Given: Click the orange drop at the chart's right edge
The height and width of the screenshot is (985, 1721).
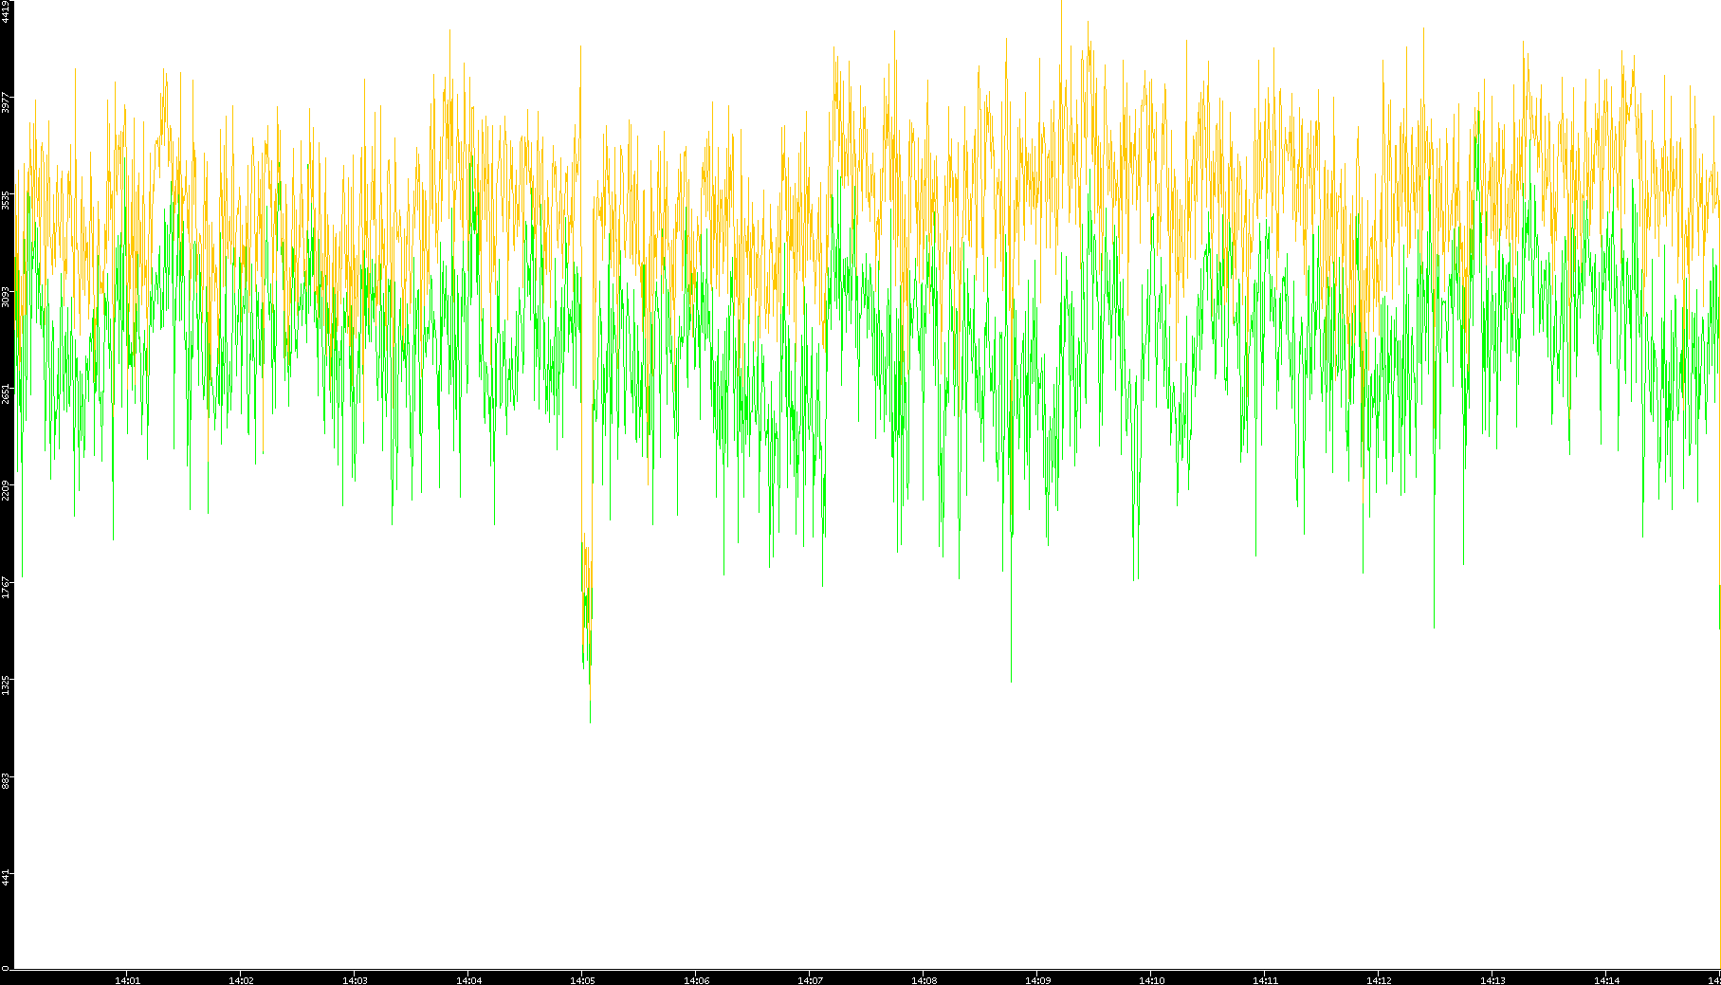Looking at the screenshot, I should point(1718,607).
